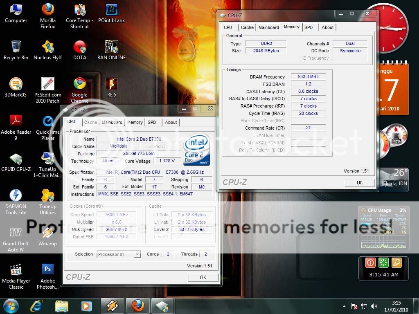Open About tab in processor CPU-Z window
The width and height of the screenshot is (419, 314).
171,122
